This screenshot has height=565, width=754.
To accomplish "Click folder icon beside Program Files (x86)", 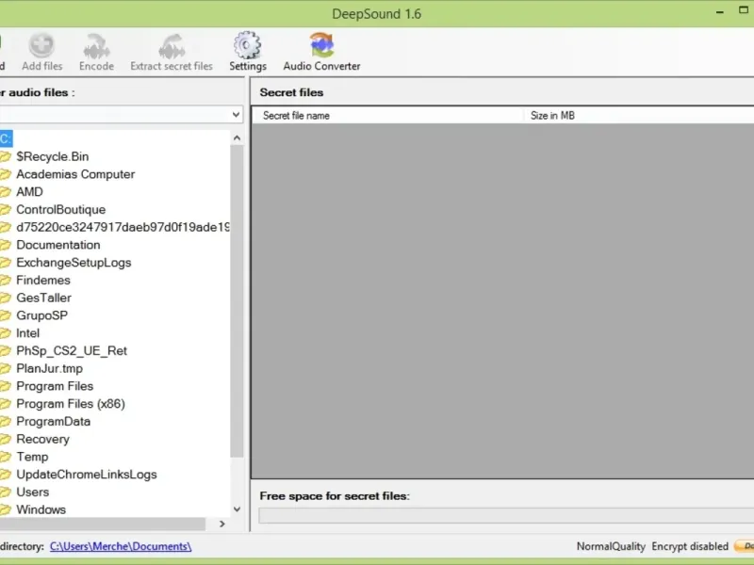I will [x=6, y=404].
